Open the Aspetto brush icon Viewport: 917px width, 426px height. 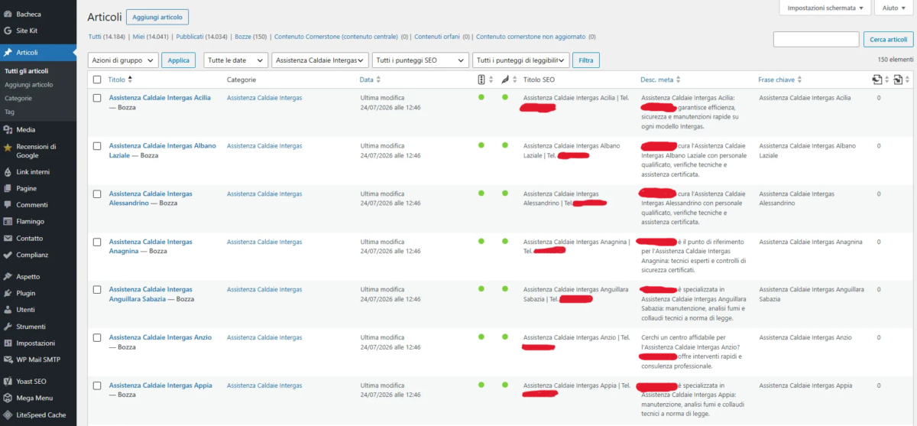8,277
